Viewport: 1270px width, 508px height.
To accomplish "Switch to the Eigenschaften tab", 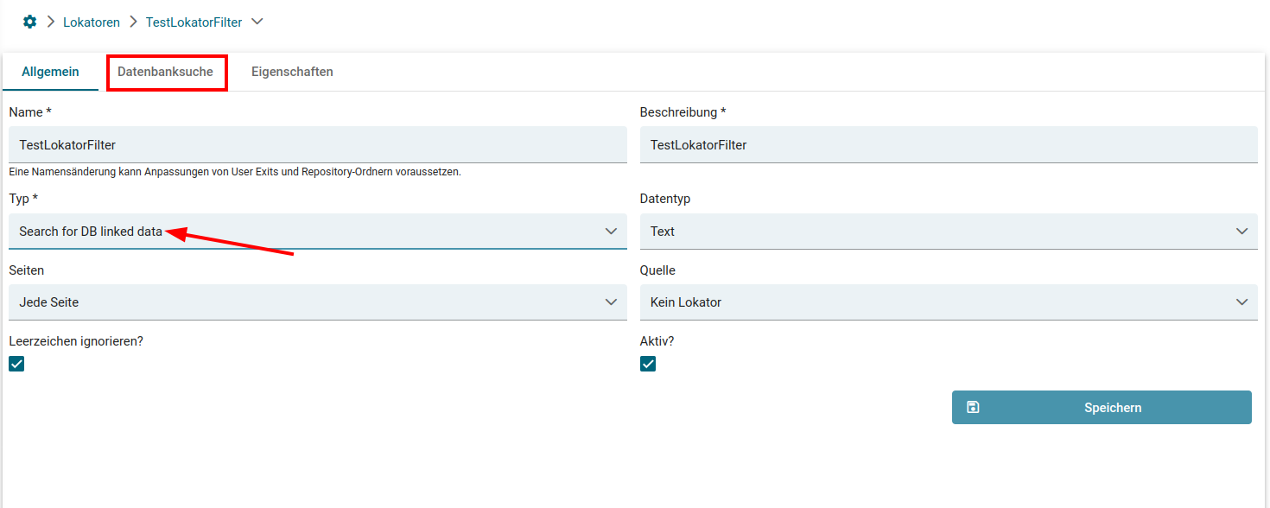I will [x=292, y=72].
